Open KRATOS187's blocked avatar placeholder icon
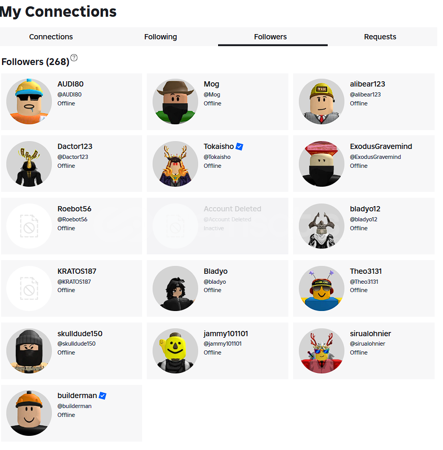443x450 pixels. (x=29, y=288)
